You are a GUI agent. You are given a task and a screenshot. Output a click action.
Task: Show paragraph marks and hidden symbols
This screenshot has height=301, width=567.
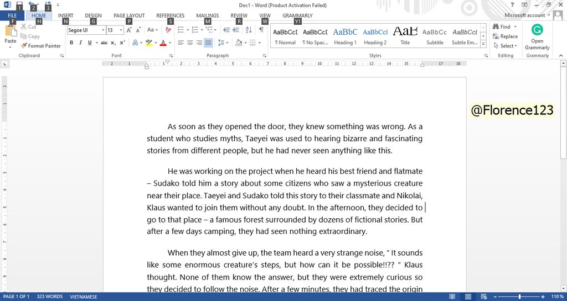(261, 30)
